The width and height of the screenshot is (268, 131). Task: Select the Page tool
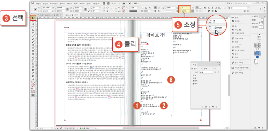coord(33,24)
